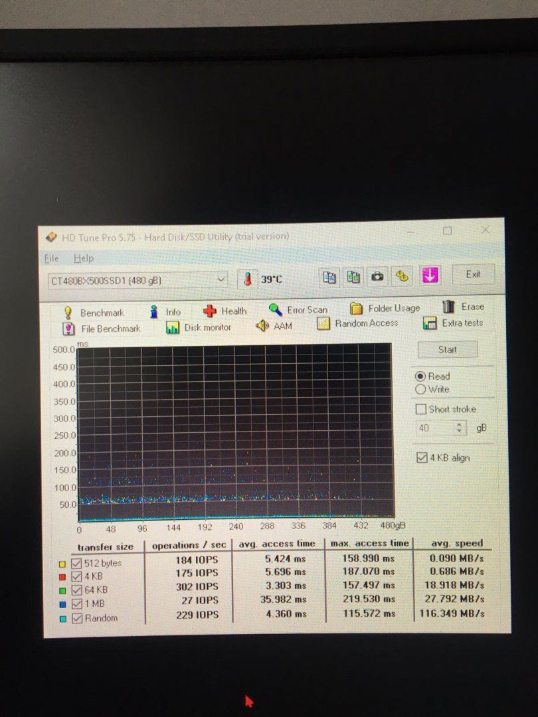This screenshot has height=717, width=538.
Task: Open the Extra tests tab
Action: (453, 323)
